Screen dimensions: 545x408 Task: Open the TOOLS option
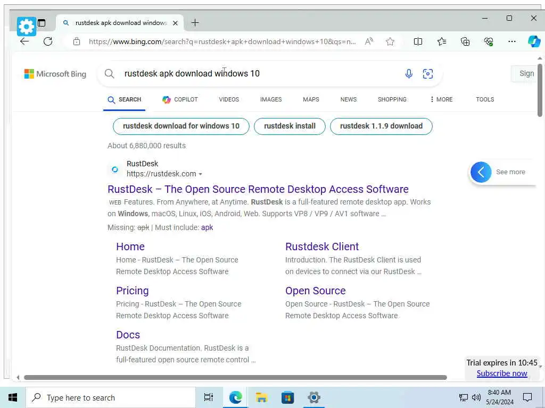(485, 99)
